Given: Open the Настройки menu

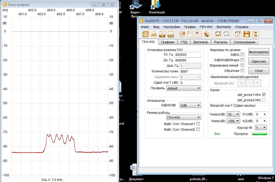Looking at the screenshot, I should [x=172, y=27].
